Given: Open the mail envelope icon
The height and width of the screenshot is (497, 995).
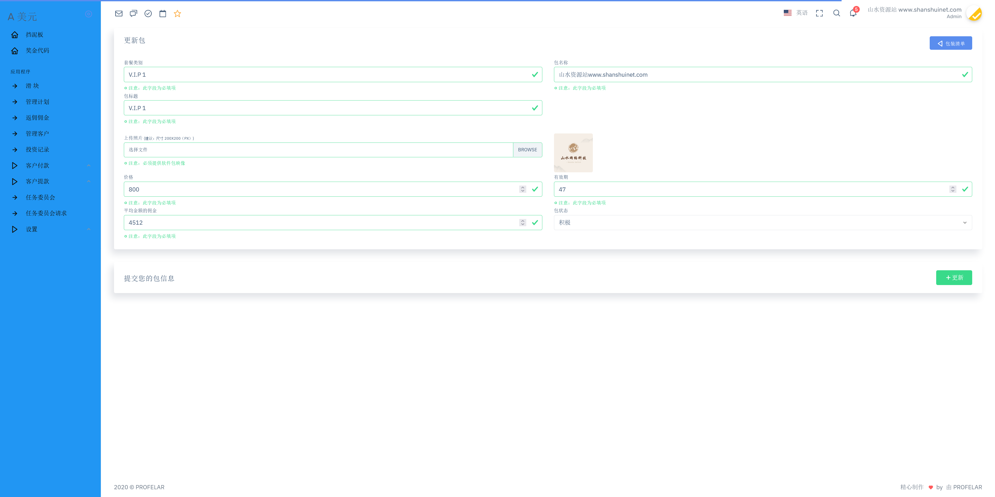Looking at the screenshot, I should [119, 13].
